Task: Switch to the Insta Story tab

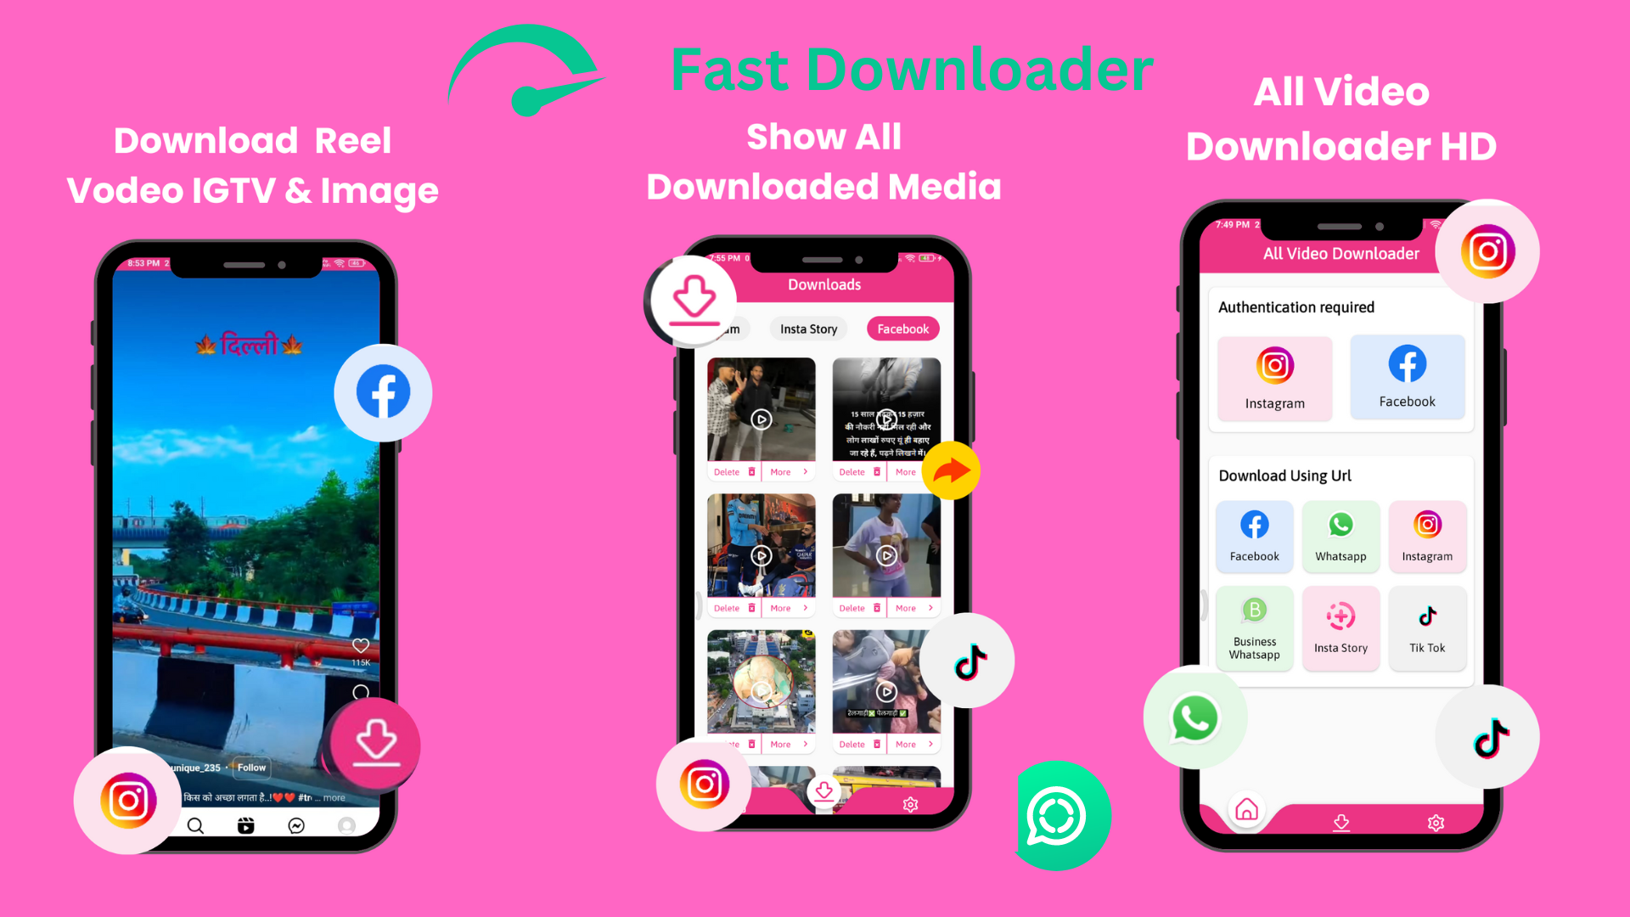Action: 809,329
